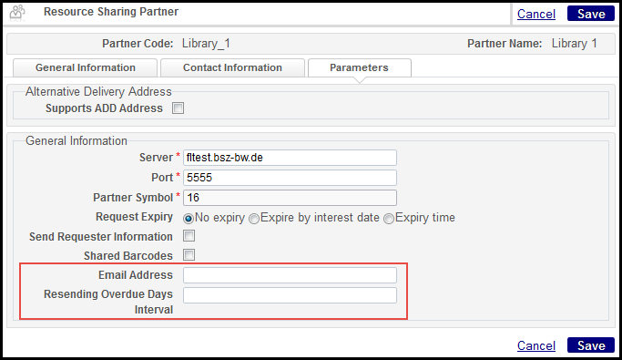This screenshot has height=360, width=622.
Task: Enable the Supports ADD Address checkbox
Action: (x=178, y=108)
